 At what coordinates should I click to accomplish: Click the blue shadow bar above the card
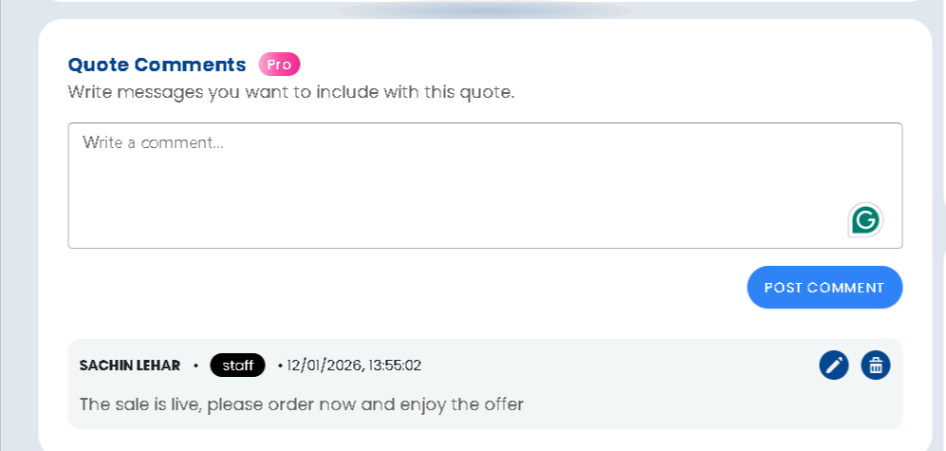point(484,10)
